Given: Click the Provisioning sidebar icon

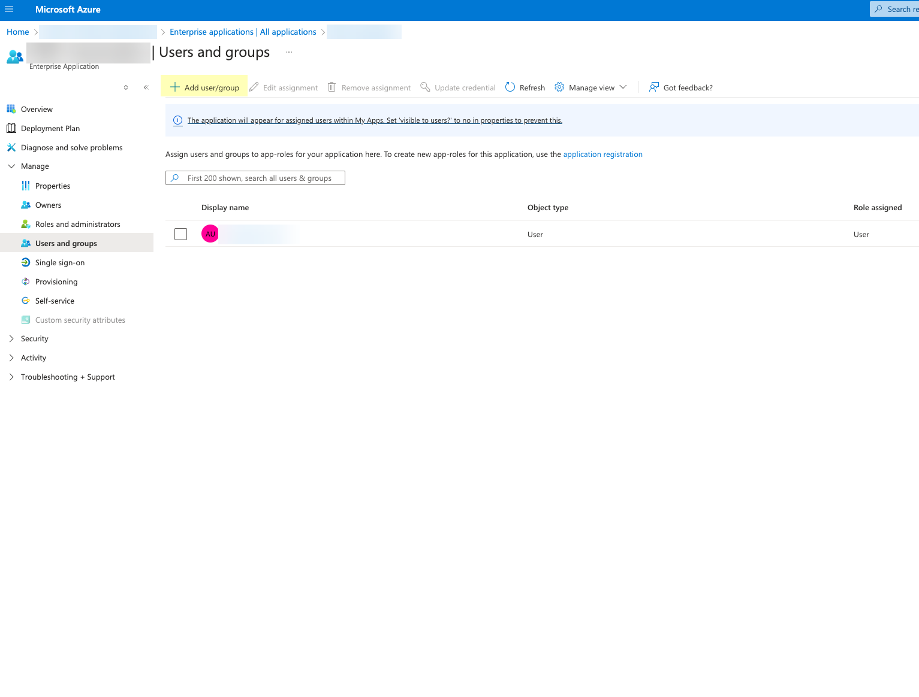Looking at the screenshot, I should [x=26, y=281].
